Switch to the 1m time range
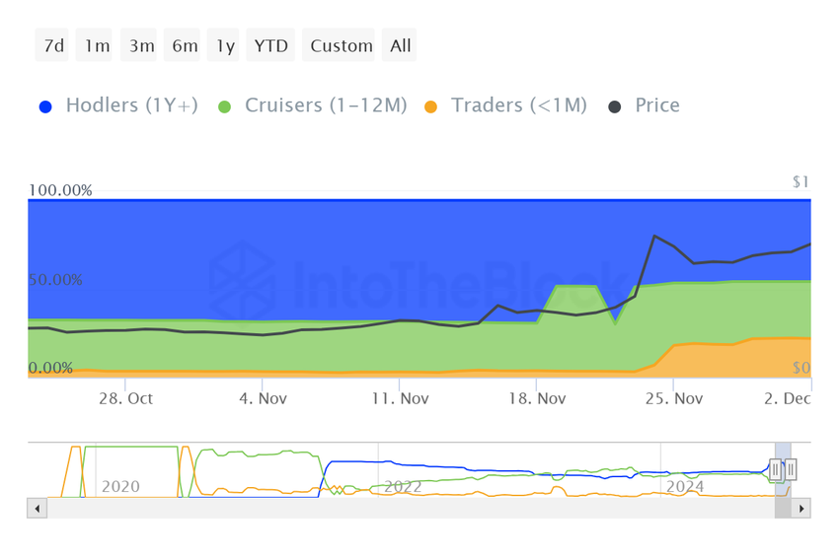Image resolution: width=839 pixels, height=559 pixels. [x=97, y=45]
